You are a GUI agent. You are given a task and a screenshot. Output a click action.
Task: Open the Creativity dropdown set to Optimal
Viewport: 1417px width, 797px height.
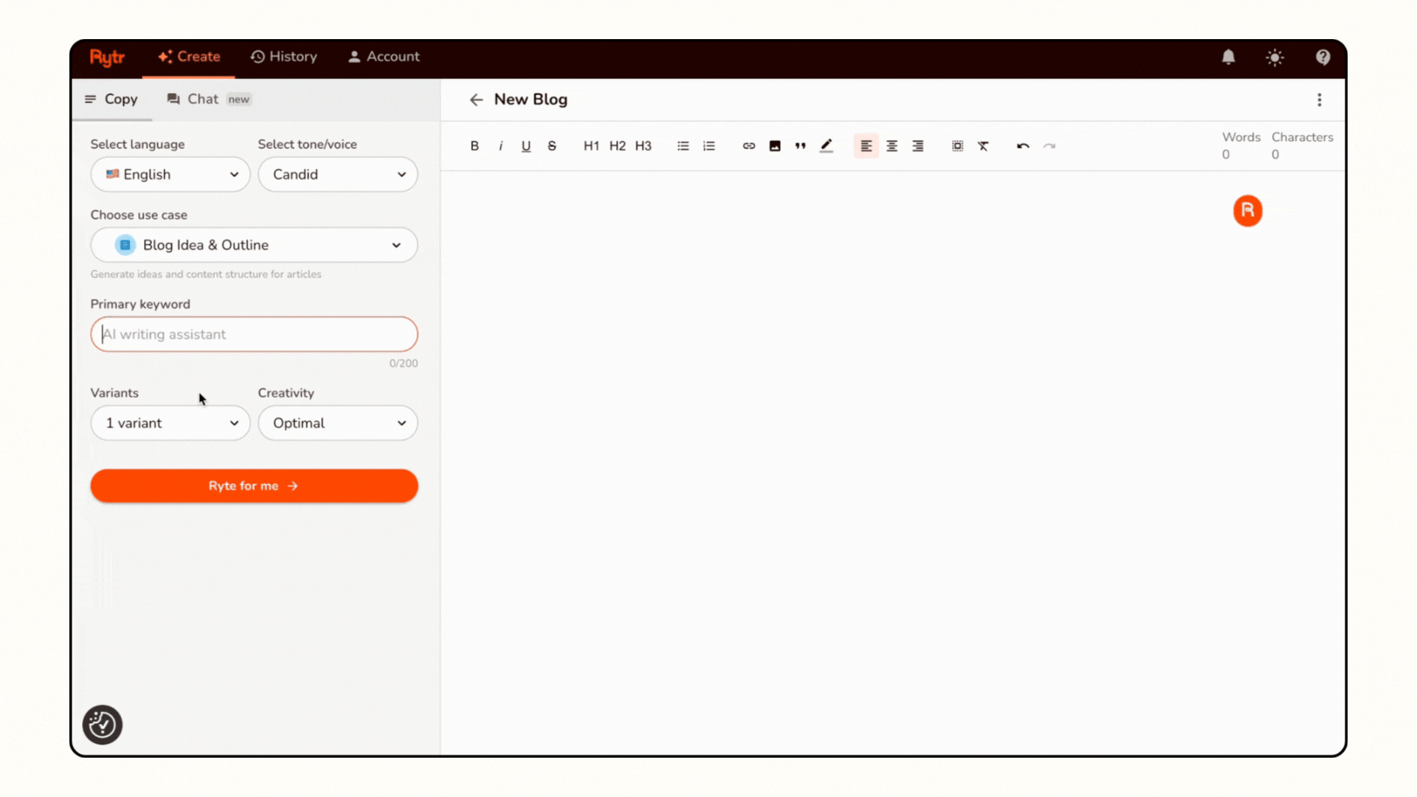pos(338,423)
